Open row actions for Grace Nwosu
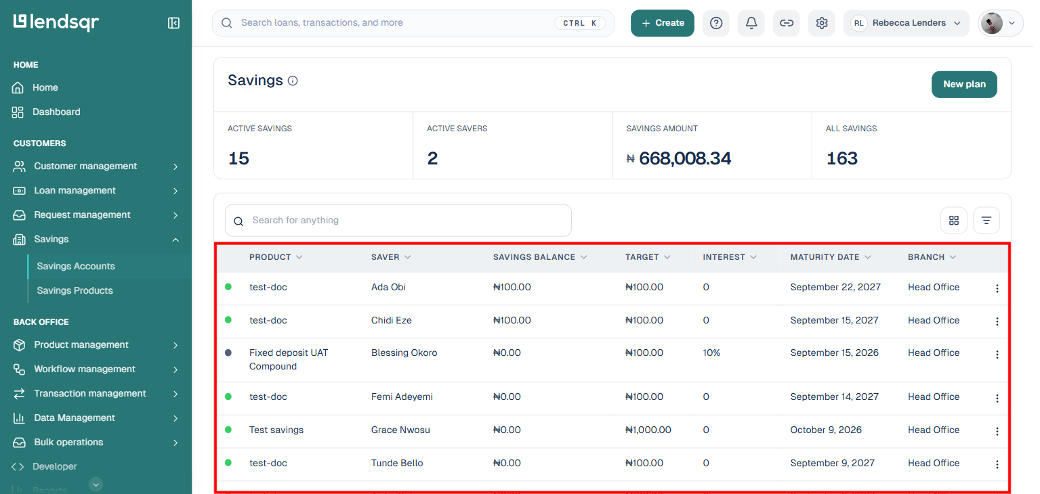1040x494 pixels. pyautogui.click(x=997, y=431)
